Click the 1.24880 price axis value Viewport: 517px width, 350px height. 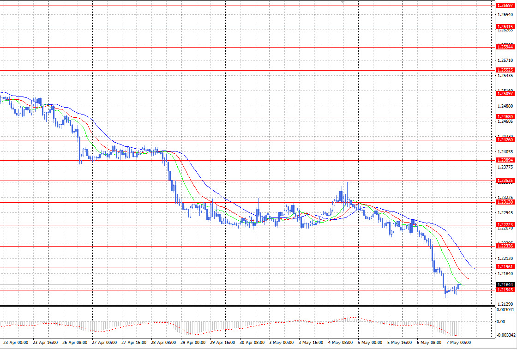pyautogui.click(x=505, y=106)
